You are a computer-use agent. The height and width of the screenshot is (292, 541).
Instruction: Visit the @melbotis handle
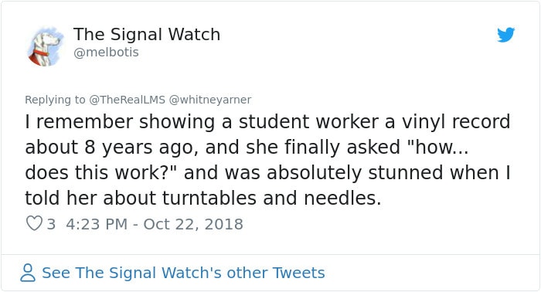click(106, 53)
